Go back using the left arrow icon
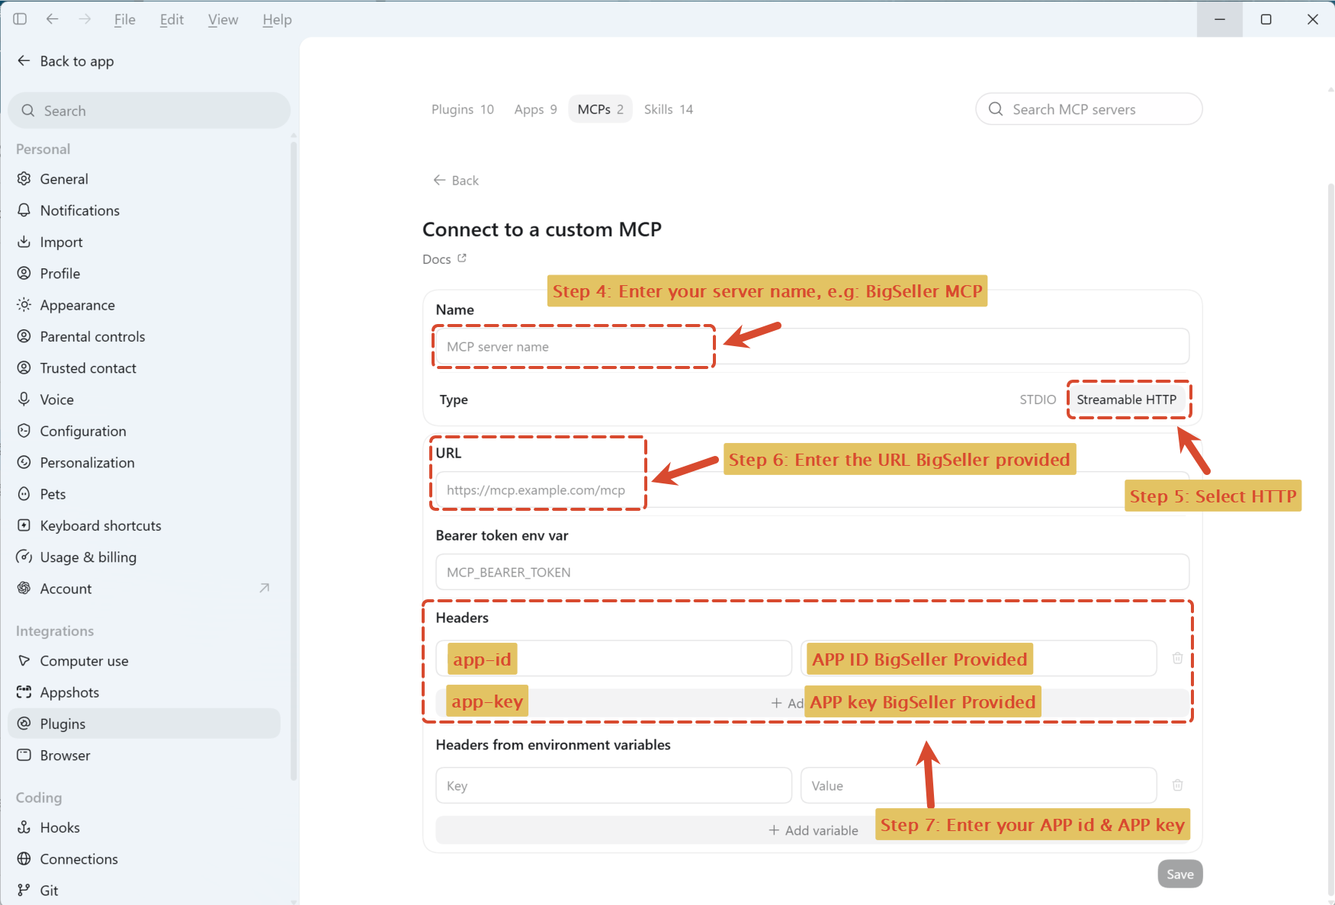Viewport: 1335px width, 905px height. pos(53,19)
